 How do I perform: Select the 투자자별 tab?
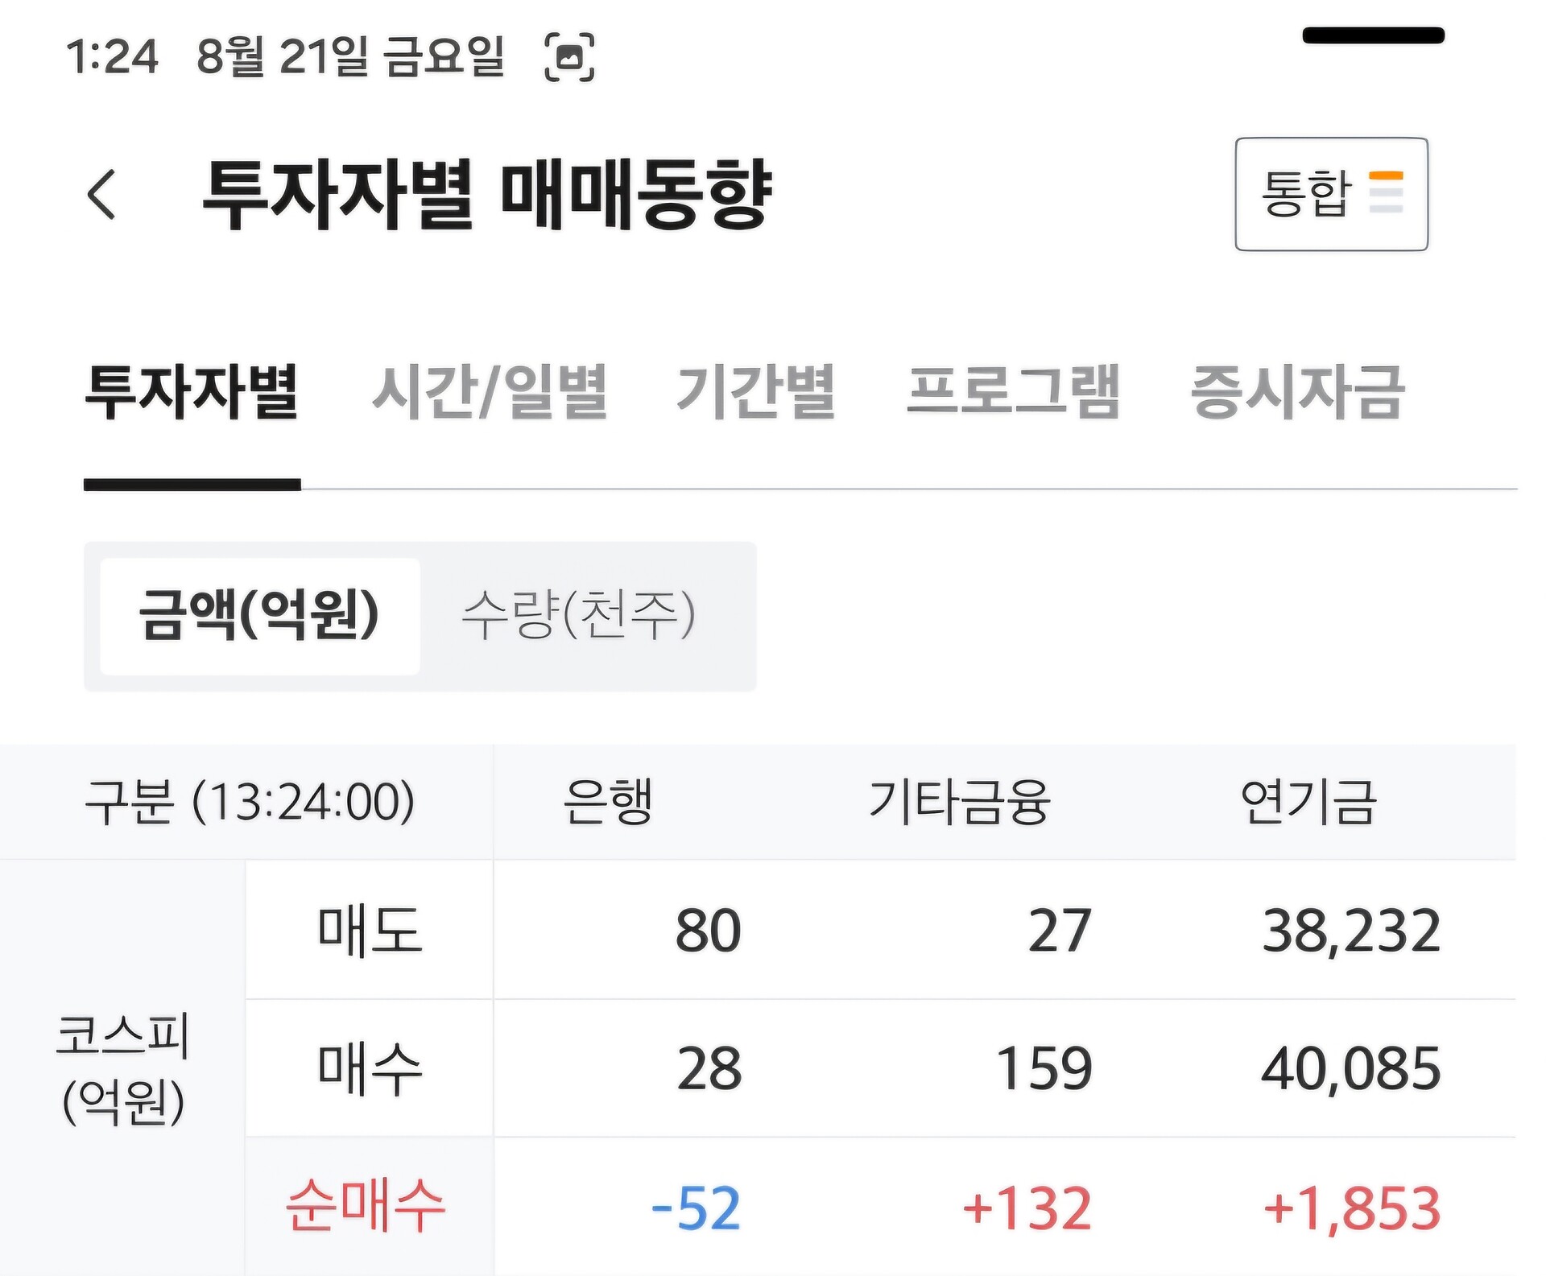pos(192,392)
